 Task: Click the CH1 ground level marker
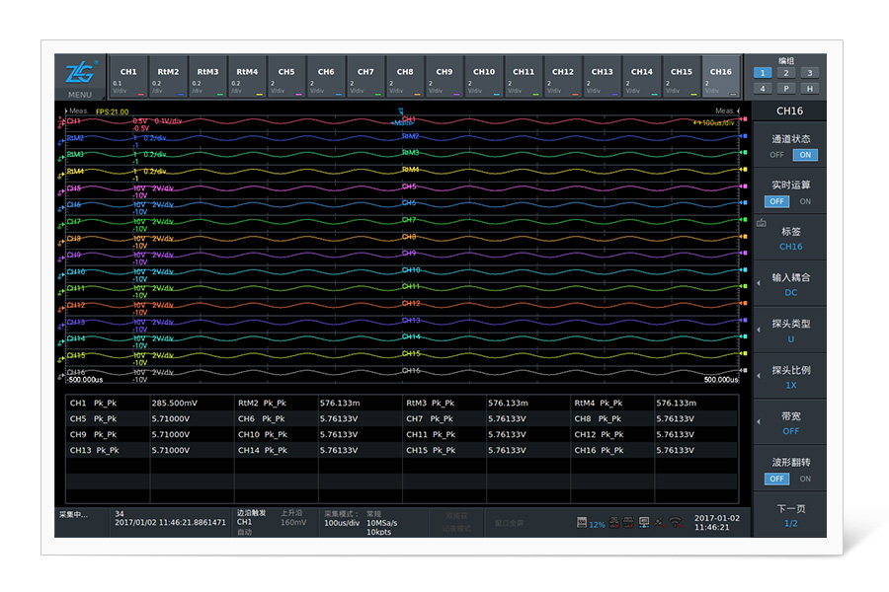[61, 121]
